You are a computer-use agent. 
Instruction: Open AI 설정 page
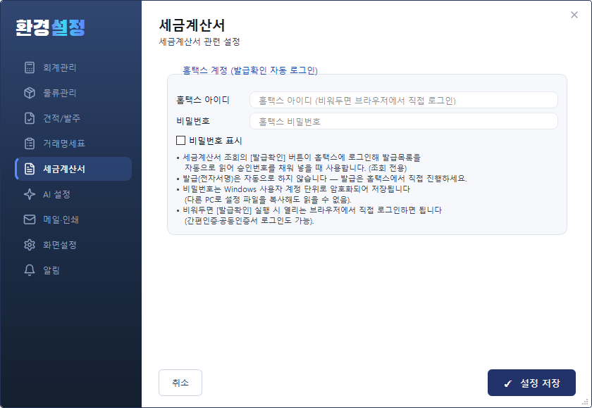73,194
